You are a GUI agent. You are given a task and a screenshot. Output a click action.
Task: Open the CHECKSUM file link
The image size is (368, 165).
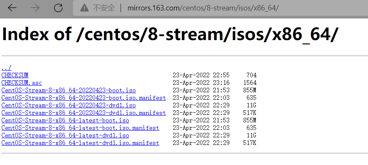(x=15, y=75)
